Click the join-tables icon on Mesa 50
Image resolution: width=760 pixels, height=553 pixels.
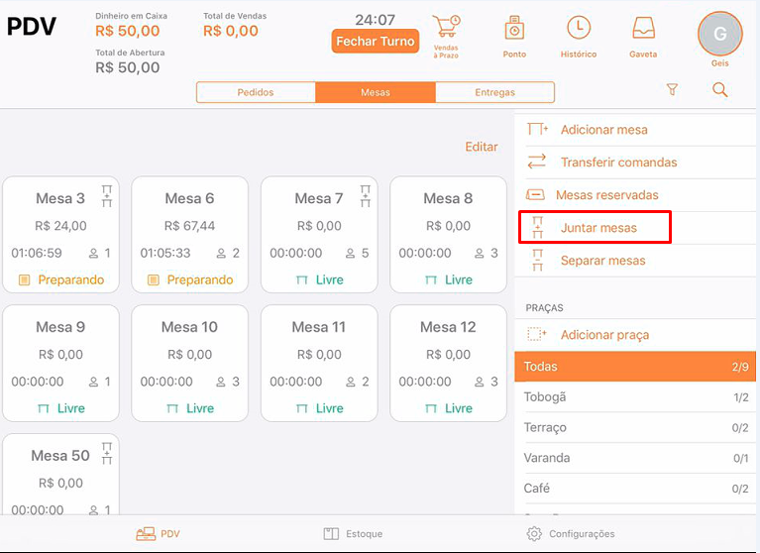pyautogui.click(x=107, y=453)
